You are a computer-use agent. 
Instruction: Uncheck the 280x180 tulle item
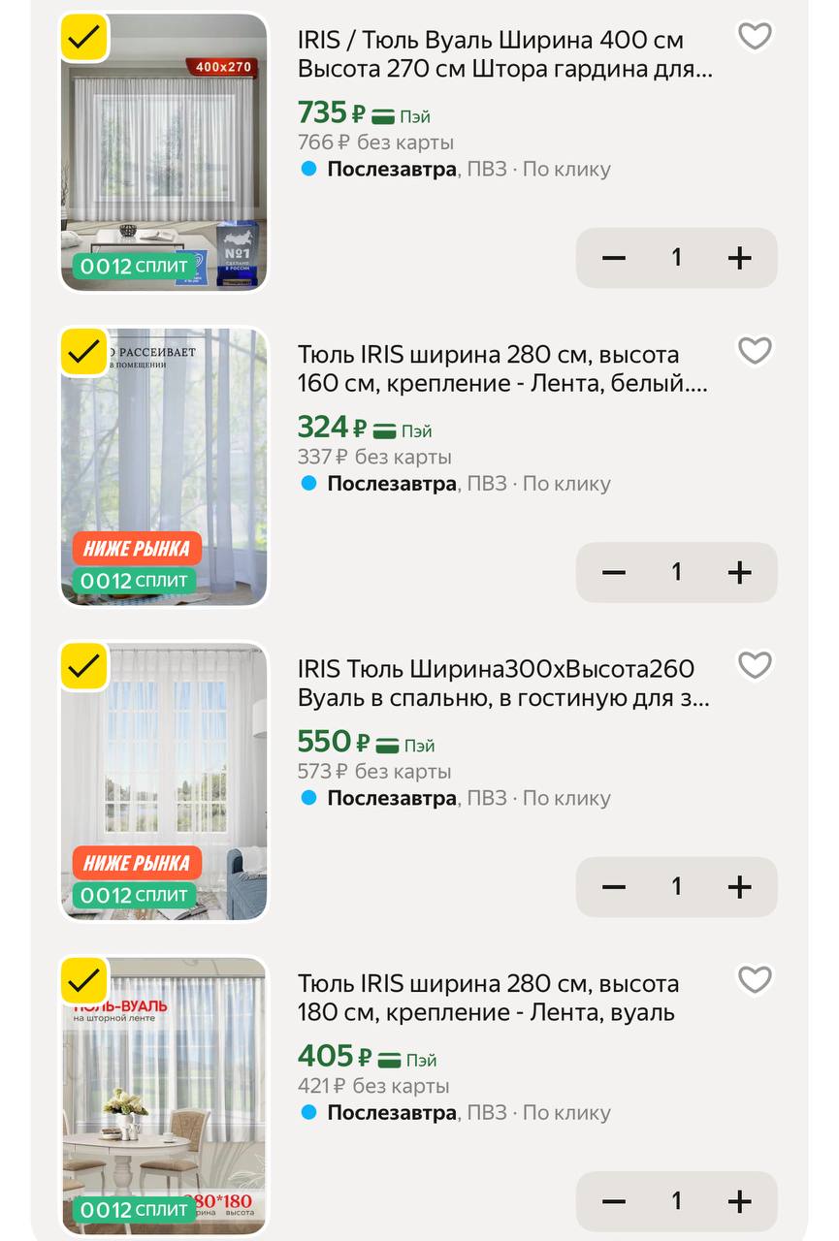(x=84, y=980)
